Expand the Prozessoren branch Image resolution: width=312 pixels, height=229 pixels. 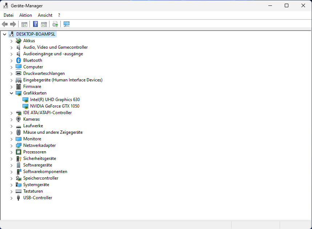pos(11,152)
